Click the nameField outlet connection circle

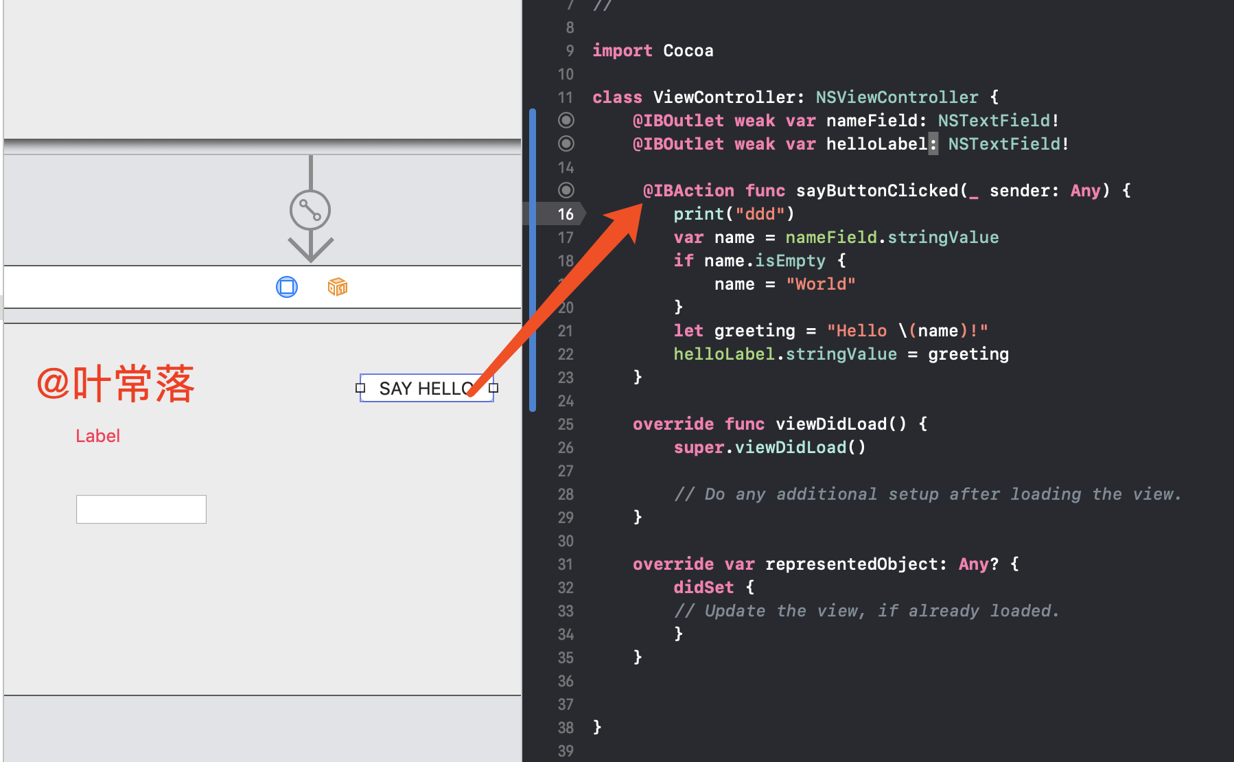pos(566,120)
